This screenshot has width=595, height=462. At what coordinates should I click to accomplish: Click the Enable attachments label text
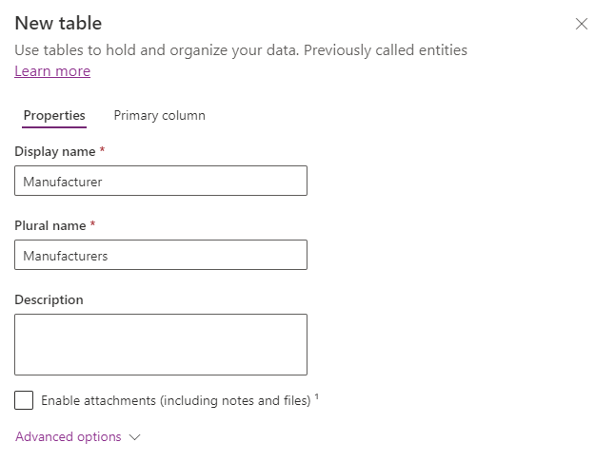(176, 401)
